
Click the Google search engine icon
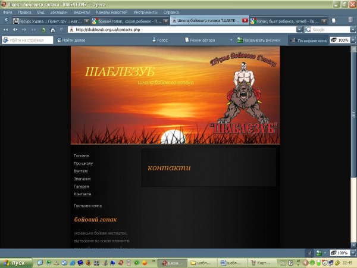[308, 29]
